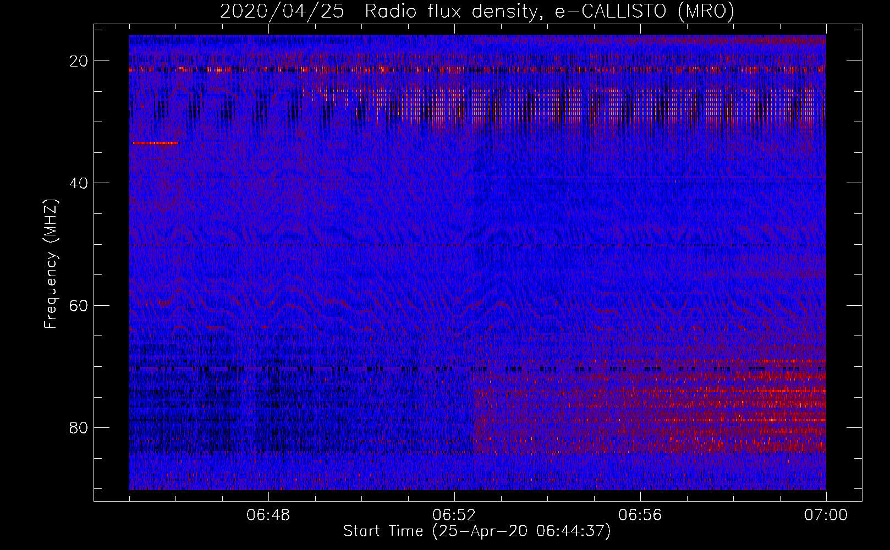
Task: Click the '06:52' time tick label
Action: pos(454,515)
